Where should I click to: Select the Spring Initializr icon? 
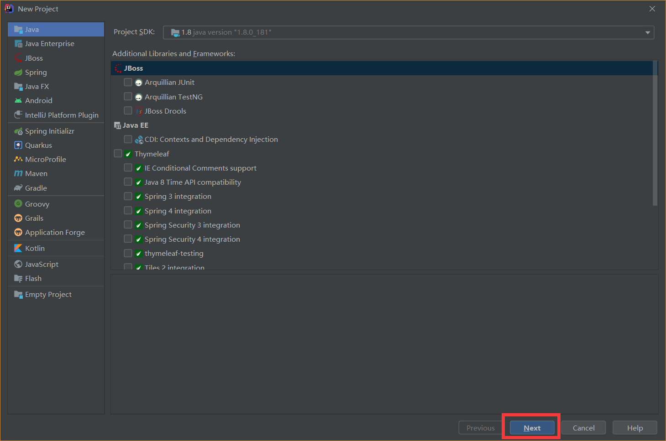(18, 131)
